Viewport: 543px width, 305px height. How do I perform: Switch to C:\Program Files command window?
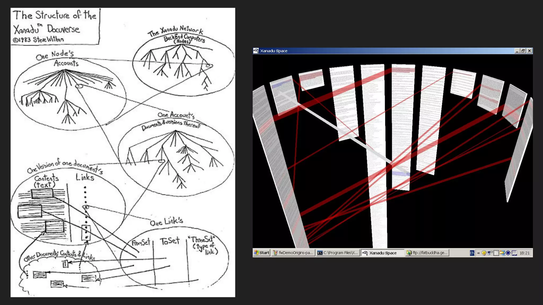coord(338,253)
